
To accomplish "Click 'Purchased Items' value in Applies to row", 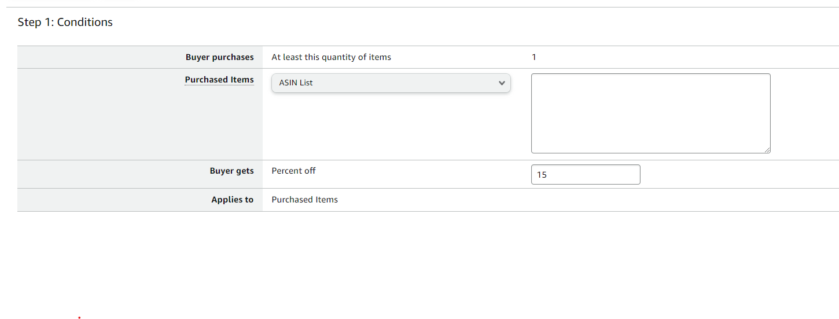I will point(304,200).
